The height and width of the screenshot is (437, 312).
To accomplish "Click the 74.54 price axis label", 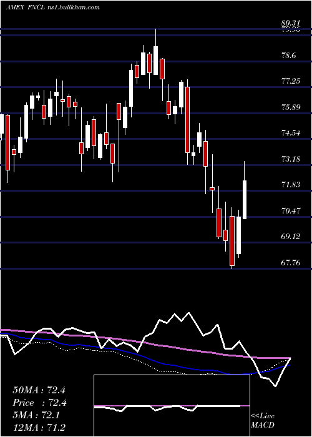I will [x=291, y=132].
